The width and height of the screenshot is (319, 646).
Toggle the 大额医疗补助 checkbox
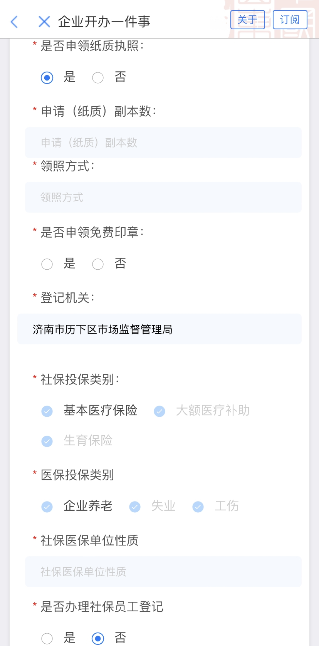159,411
